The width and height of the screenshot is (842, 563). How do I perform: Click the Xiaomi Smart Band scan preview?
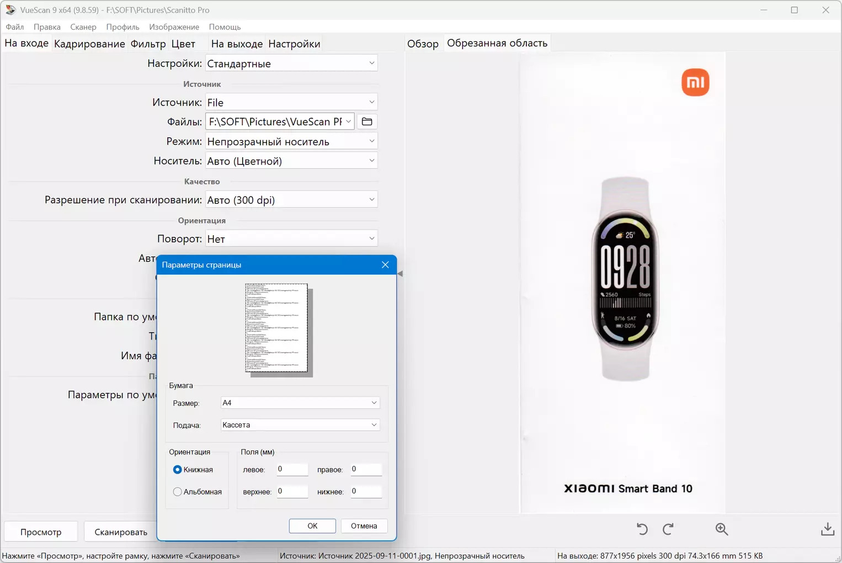pyautogui.click(x=623, y=283)
